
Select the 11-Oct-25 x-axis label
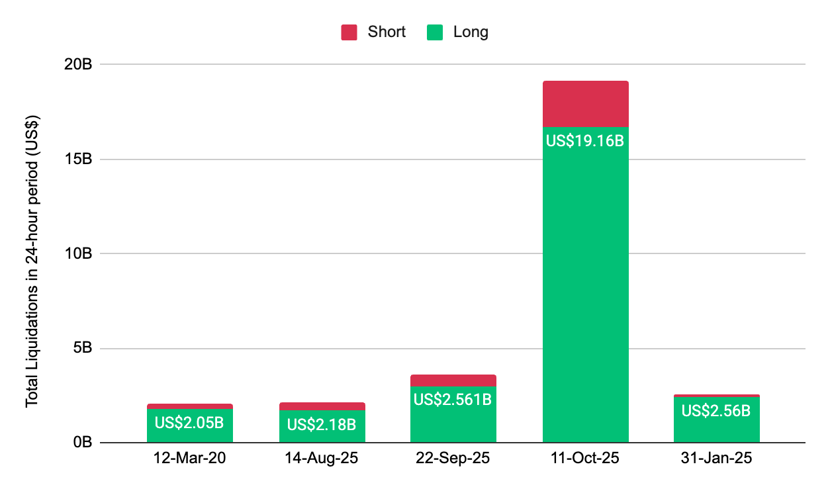585,459
